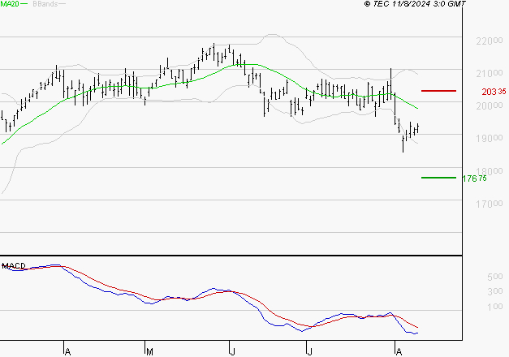Click the MA20 legend label

[x=9, y=4]
